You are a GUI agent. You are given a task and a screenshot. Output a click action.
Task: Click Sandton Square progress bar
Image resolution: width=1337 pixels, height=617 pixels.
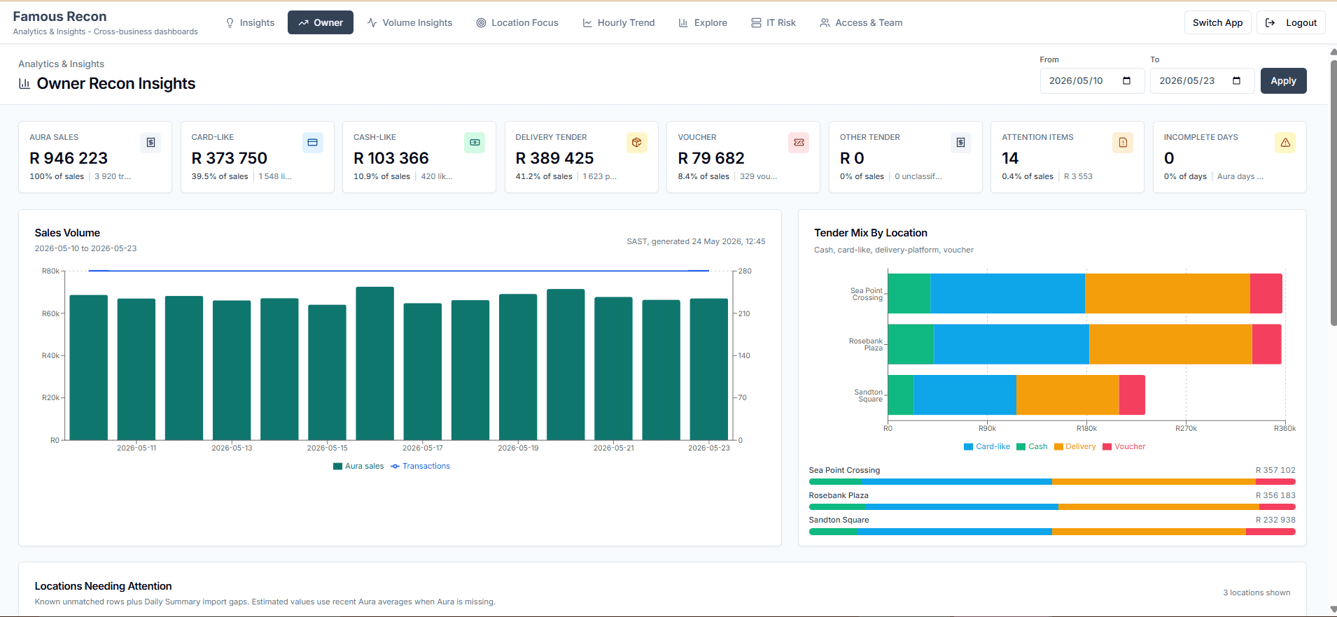[1052, 532]
